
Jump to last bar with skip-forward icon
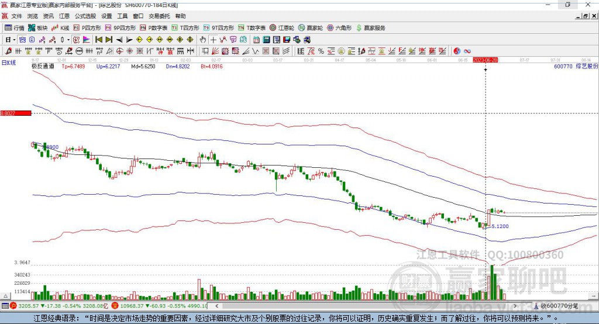click(x=109, y=40)
